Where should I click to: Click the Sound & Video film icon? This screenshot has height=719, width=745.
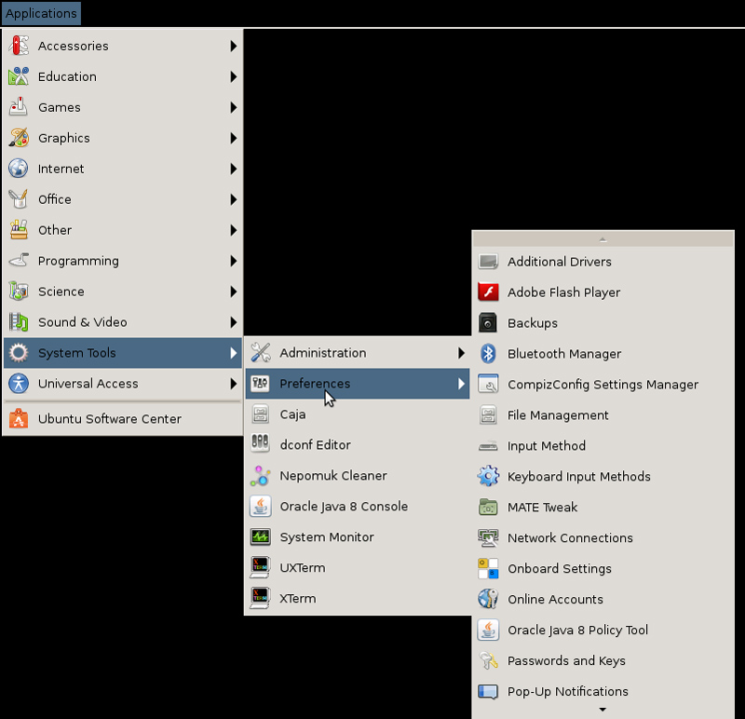click(x=19, y=322)
